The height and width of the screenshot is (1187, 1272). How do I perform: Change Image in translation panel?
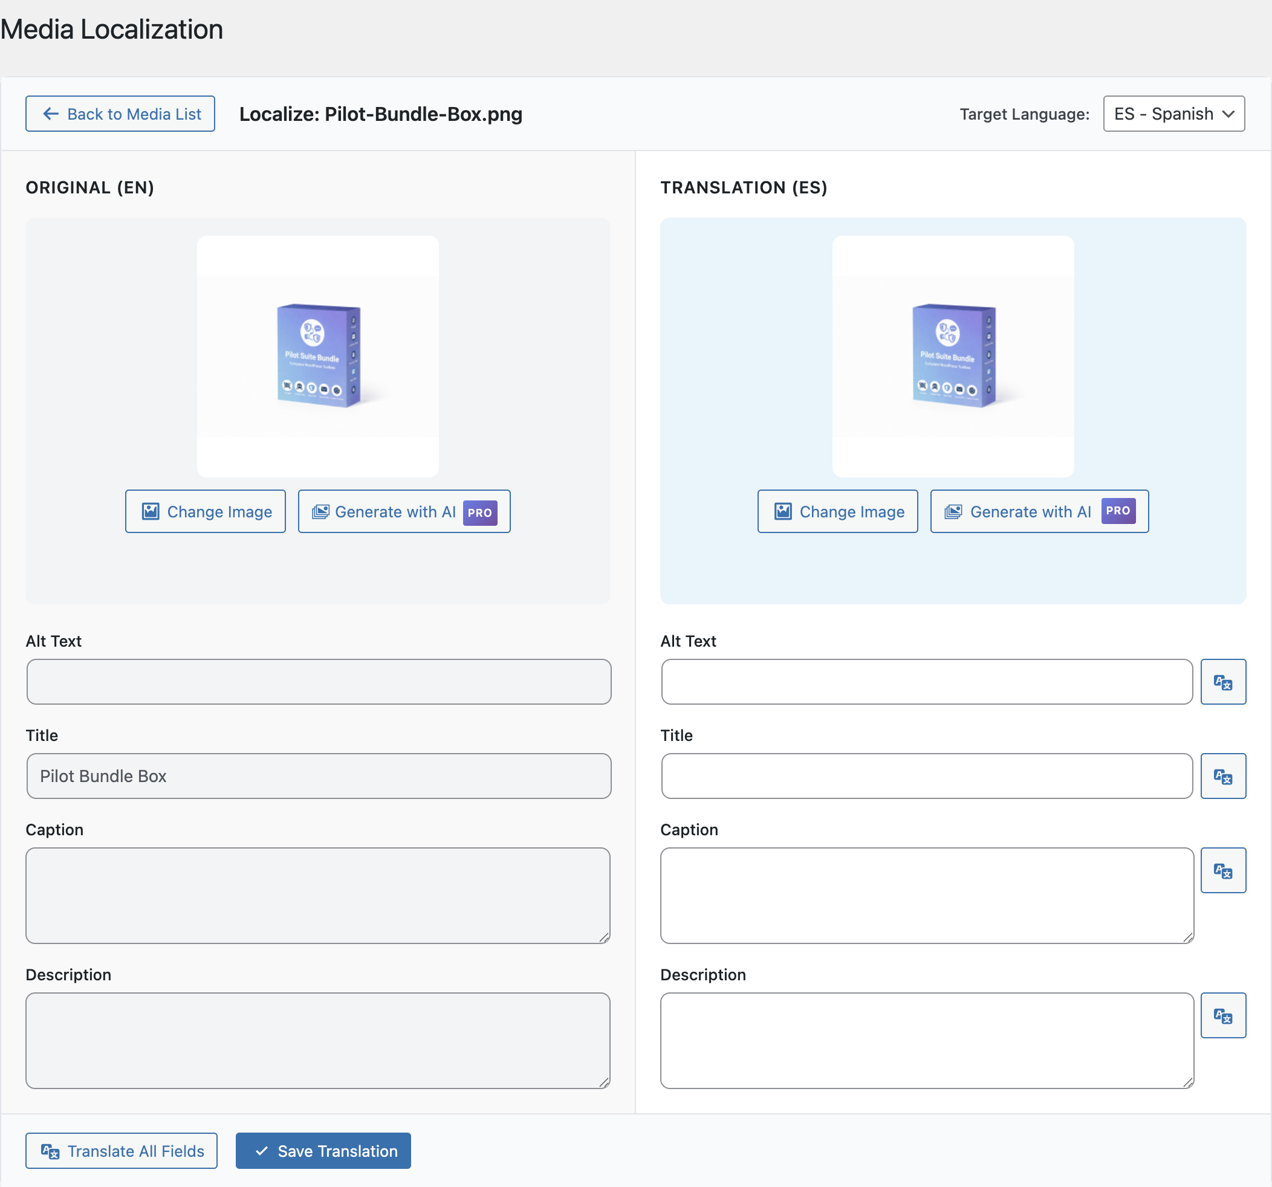point(837,512)
